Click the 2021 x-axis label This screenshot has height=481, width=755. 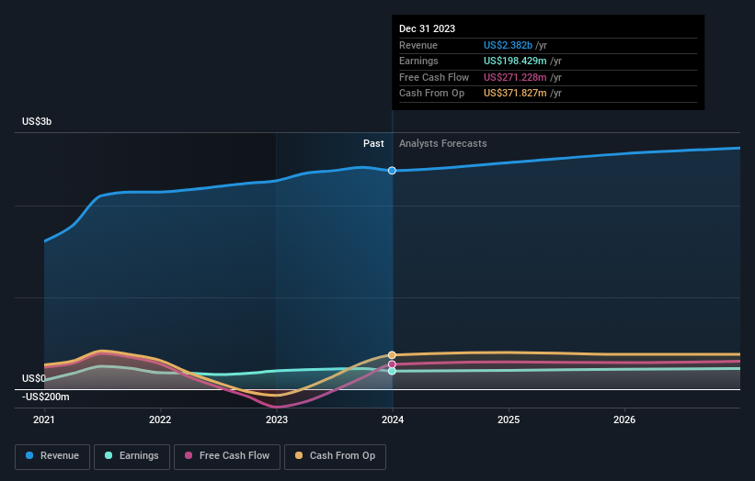coord(44,419)
